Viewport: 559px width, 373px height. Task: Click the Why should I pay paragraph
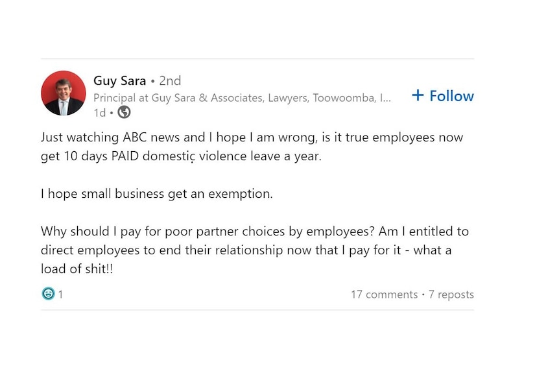coord(255,250)
